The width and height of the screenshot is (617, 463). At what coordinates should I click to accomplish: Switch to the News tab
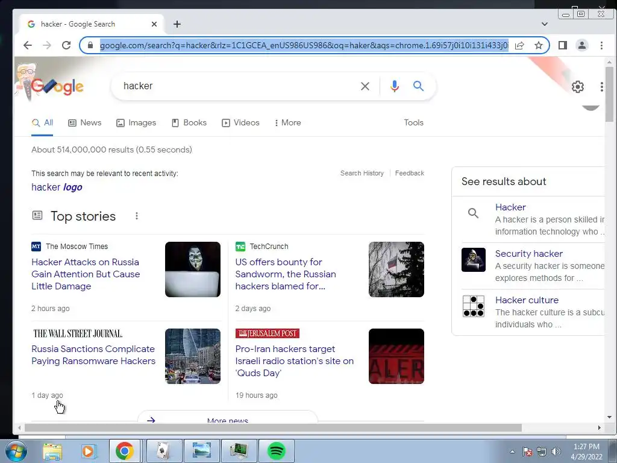(84, 122)
